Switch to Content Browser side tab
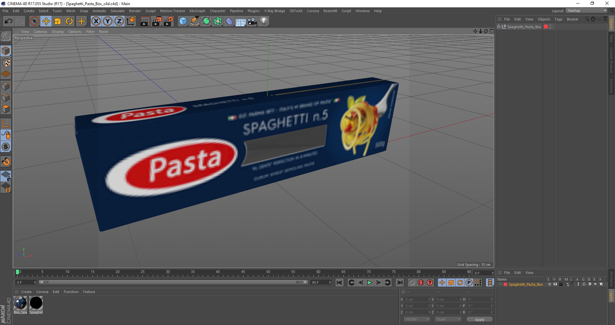 pos(611,60)
